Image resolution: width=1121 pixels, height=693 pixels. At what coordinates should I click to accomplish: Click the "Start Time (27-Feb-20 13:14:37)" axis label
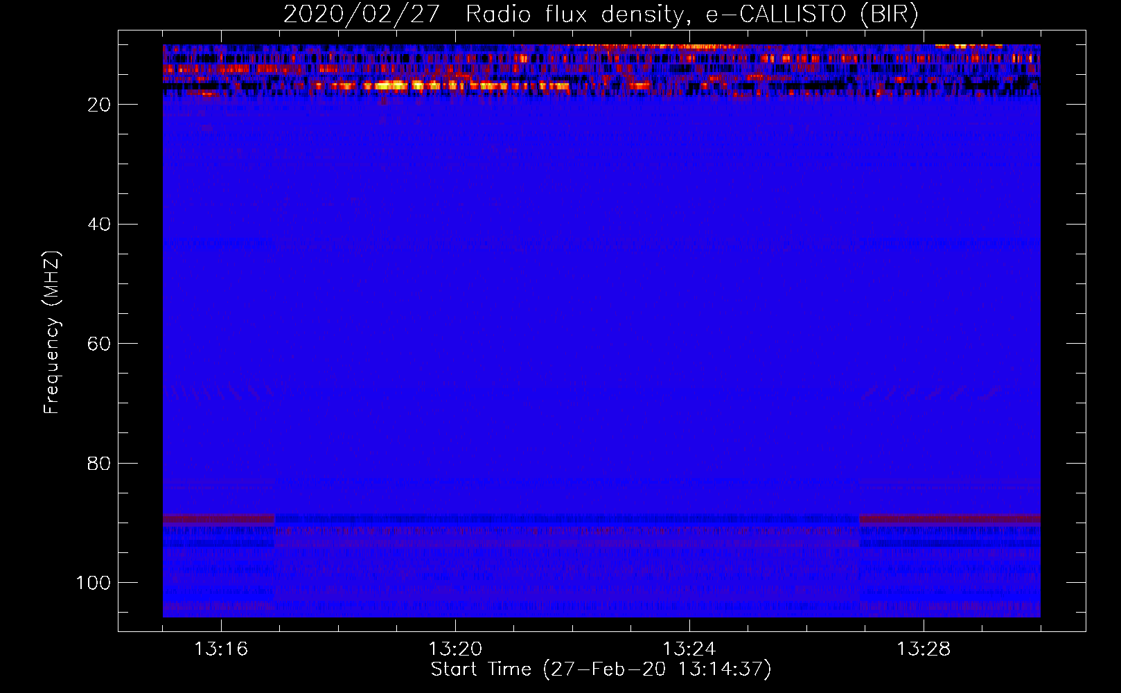pyautogui.click(x=601, y=669)
